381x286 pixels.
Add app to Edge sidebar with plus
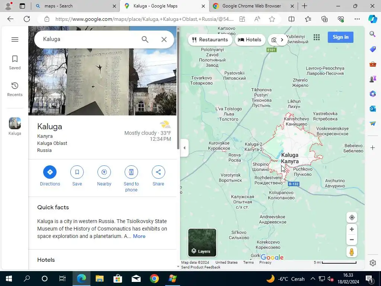[372, 147]
